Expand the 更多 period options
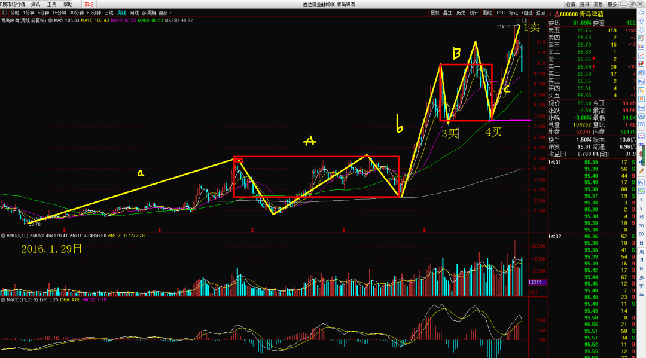This screenshot has height=358, width=646. 165,13
